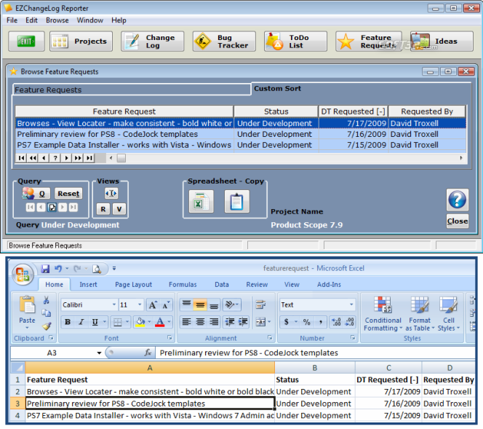Sort by the Status column header
This screenshot has height=429, width=483.
tap(276, 111)
